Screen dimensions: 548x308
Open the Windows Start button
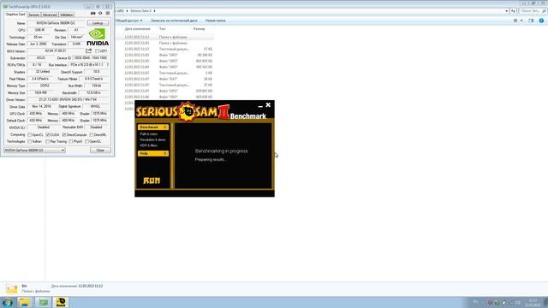coord(8,302)
